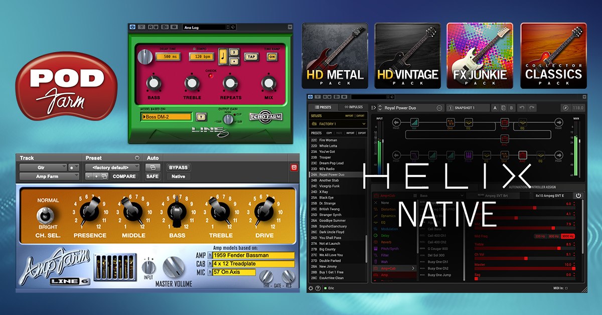Screen dimensions: 602x315
Task: Set Mid Freq to 220 Hz
Action: (540, 236)
